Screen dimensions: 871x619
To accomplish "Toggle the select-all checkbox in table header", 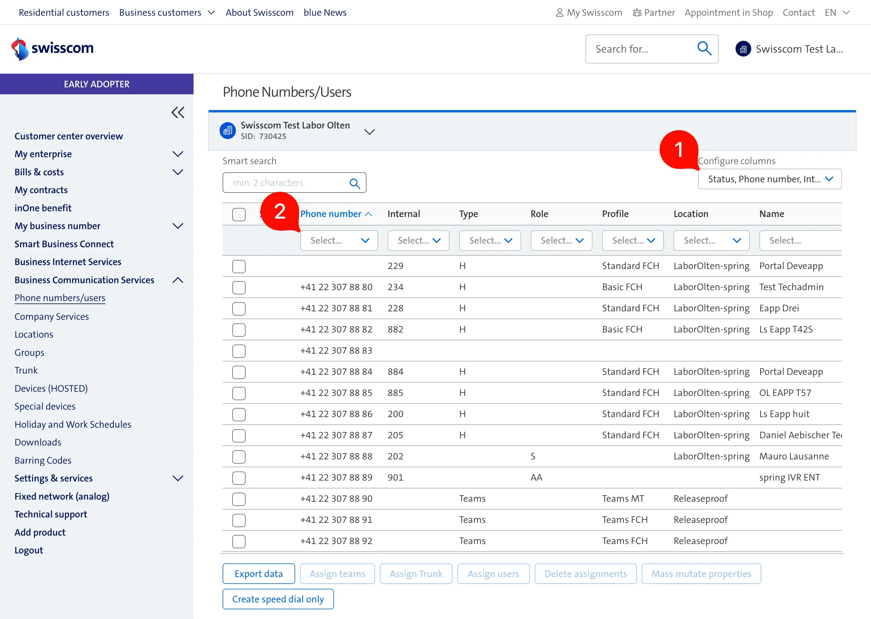I will pos(239,214).
